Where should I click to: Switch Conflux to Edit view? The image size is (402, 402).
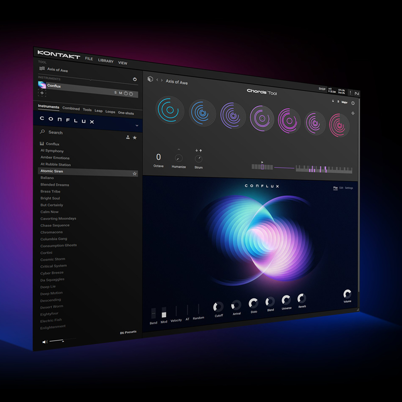pos(341,188)
